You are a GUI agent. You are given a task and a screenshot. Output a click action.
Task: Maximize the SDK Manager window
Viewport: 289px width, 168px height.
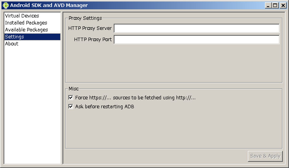275,5
